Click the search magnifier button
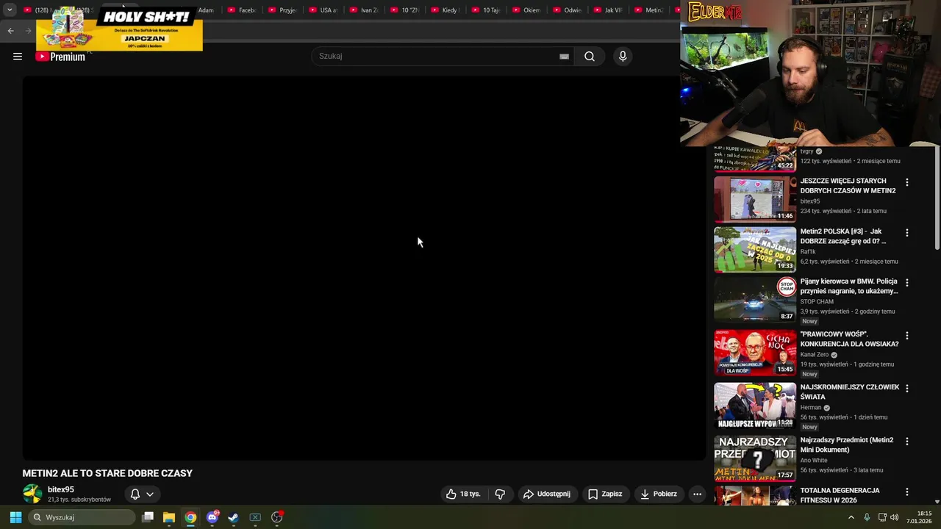941x529 pixels. point(590,57)
